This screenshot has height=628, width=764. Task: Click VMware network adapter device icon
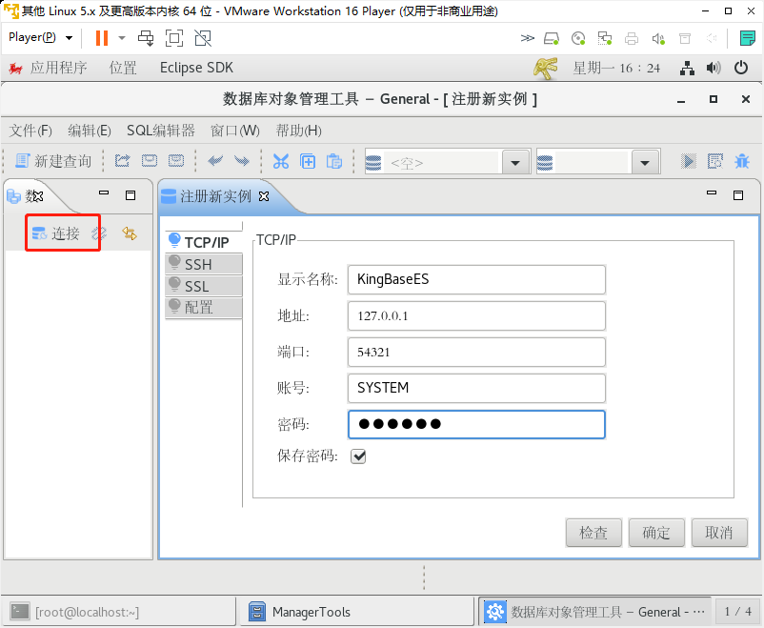605,38
